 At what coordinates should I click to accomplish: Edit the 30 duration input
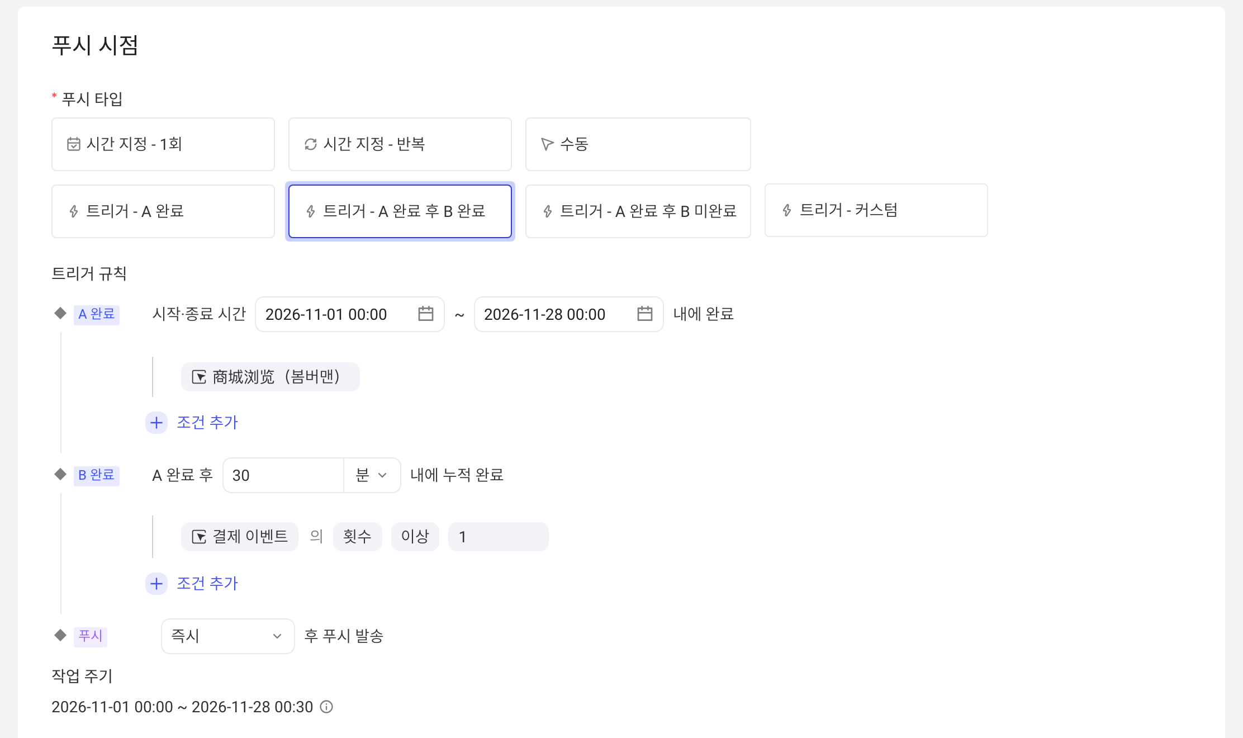point(283,475)
